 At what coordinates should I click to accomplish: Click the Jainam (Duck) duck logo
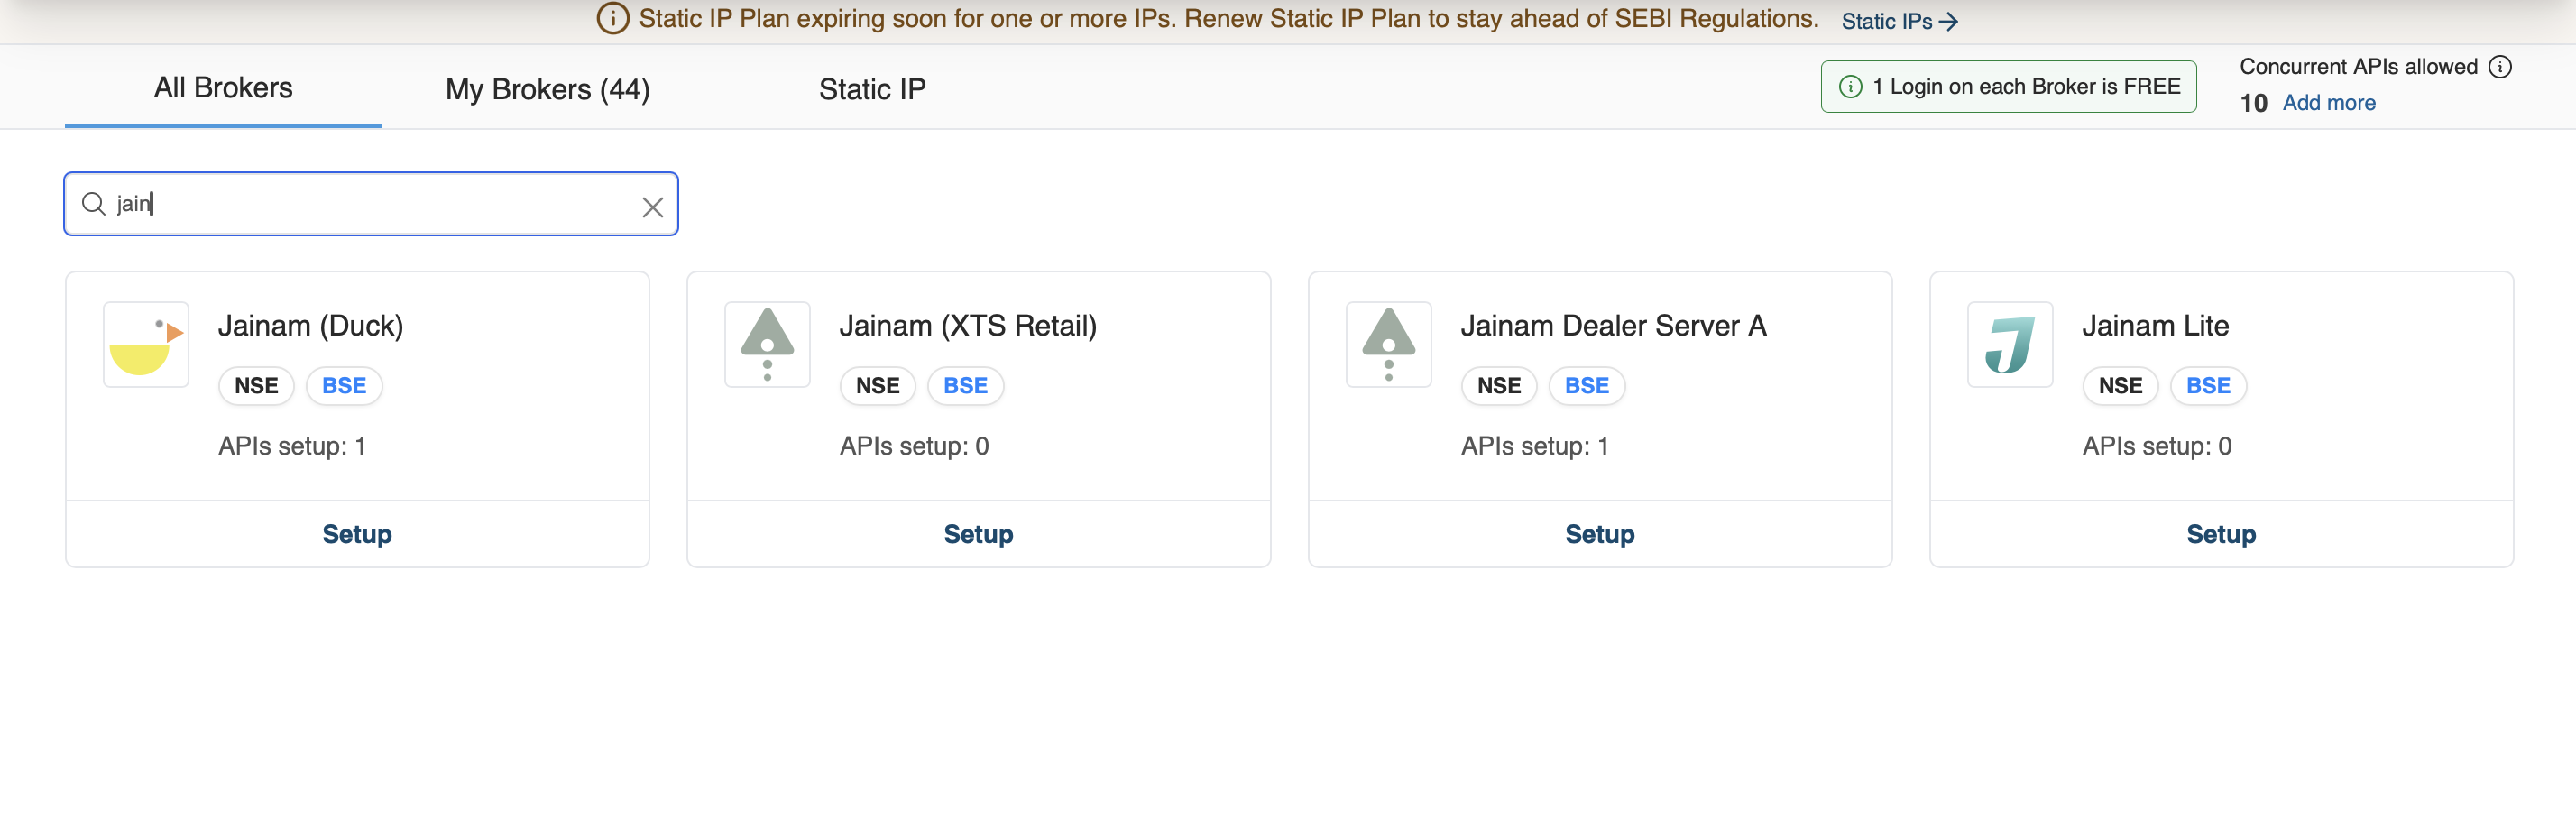coord(146,345)
